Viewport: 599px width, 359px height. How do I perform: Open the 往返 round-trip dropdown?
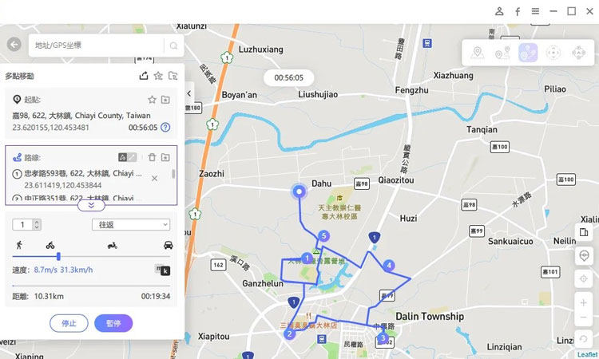click(x=131, y=225)
